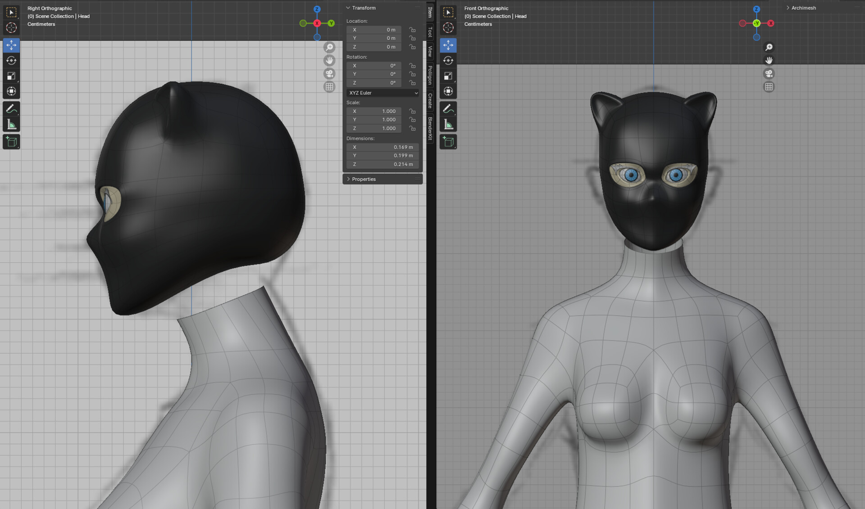Select the Rotate tool
Image resolution: width=865 pixels, height=509 pixels.
click(11, 61)
